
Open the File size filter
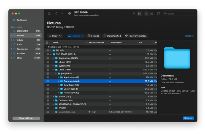(93, 36)
